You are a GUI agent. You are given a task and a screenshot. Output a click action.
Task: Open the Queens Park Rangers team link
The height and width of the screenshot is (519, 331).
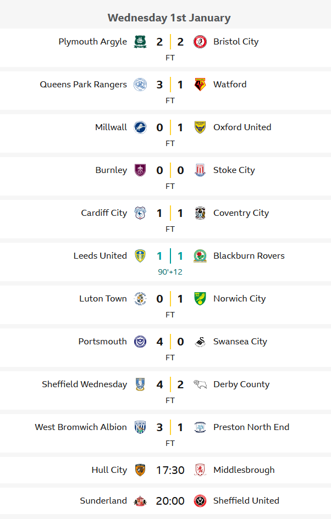click(83, 85)
